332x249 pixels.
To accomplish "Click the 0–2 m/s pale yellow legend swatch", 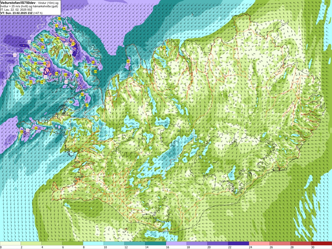I will 10,244.
